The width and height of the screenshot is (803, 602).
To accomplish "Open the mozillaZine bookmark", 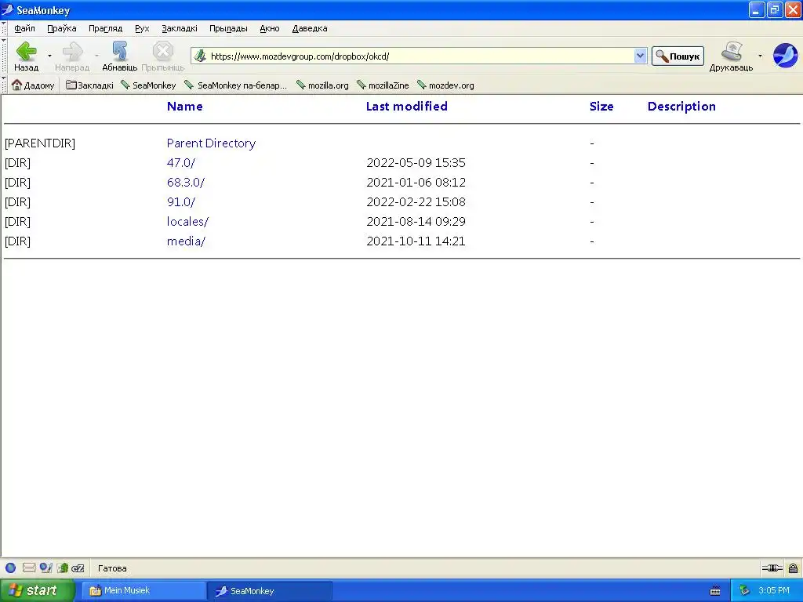I will (383, 85).
